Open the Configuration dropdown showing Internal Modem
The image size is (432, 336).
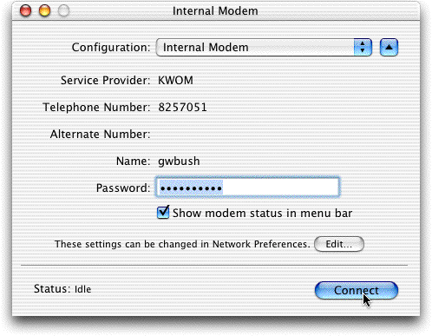point(264,48)
